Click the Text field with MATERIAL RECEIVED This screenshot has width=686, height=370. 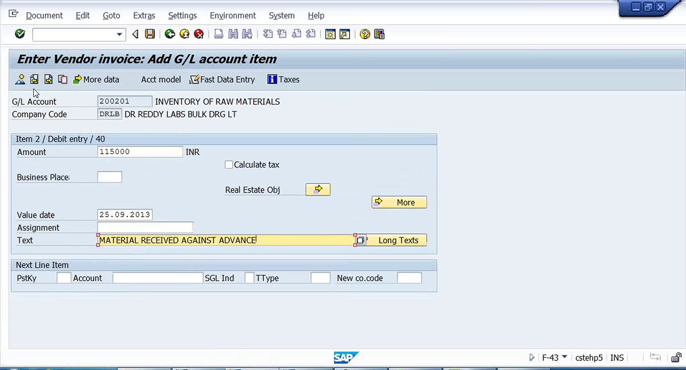226,240
